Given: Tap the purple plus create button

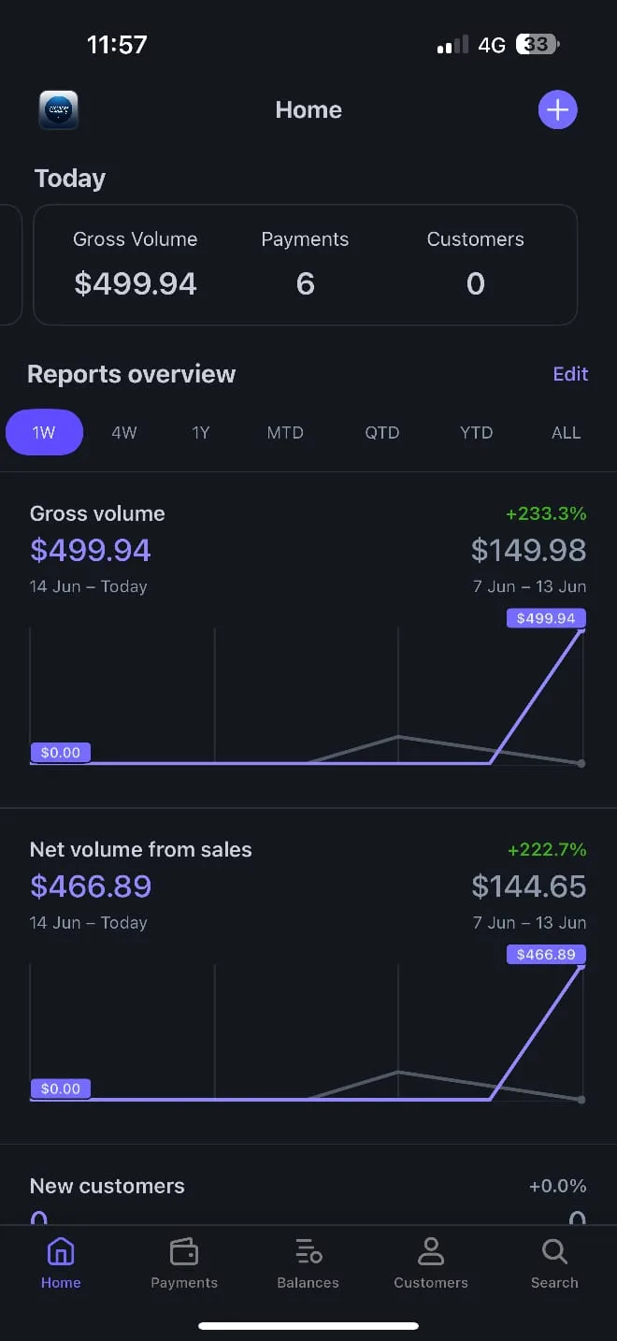Looking at the screenshot, I should 558,110.
